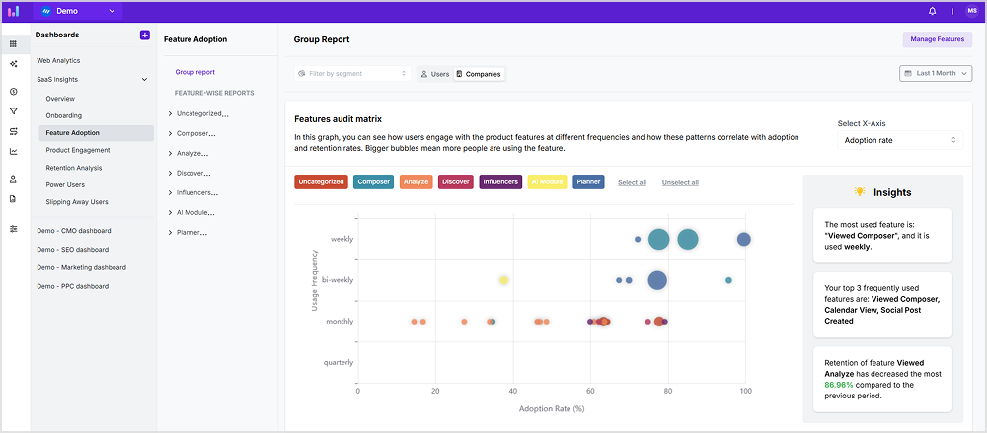987x433 pixels.
Task: Click the Manage Features button
Action: [937, 39]
